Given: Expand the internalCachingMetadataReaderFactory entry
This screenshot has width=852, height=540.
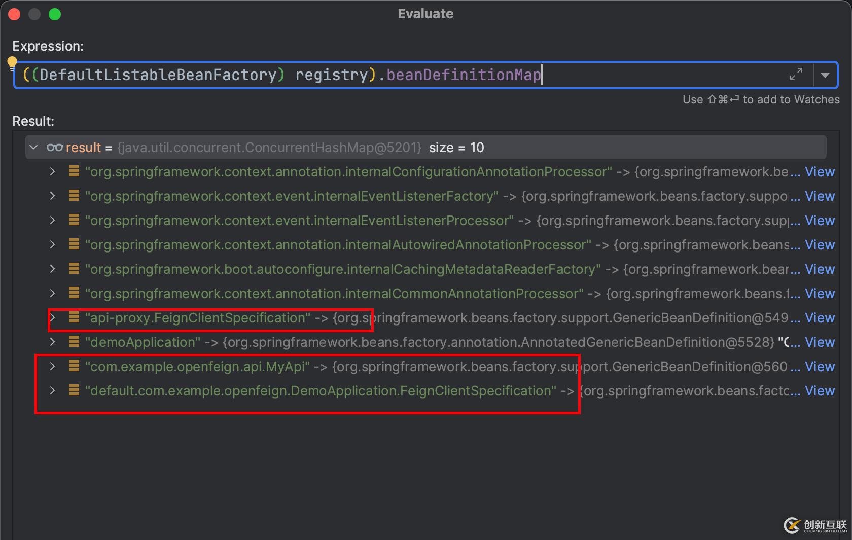Looking at the screenshot, I should (x=52, y=269).
